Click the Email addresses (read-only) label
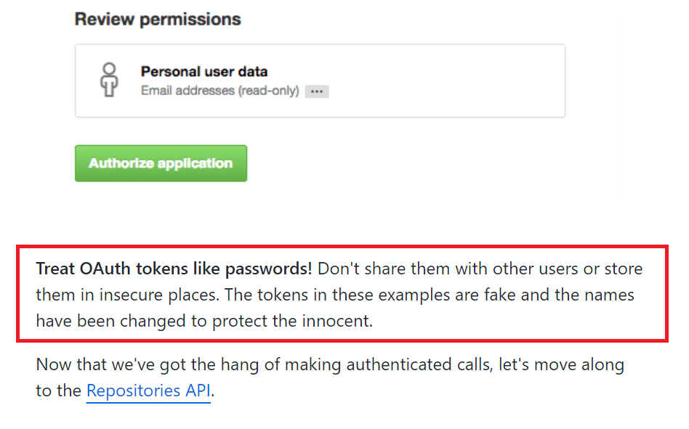This screenshot has height=429, width=689. 219,91
